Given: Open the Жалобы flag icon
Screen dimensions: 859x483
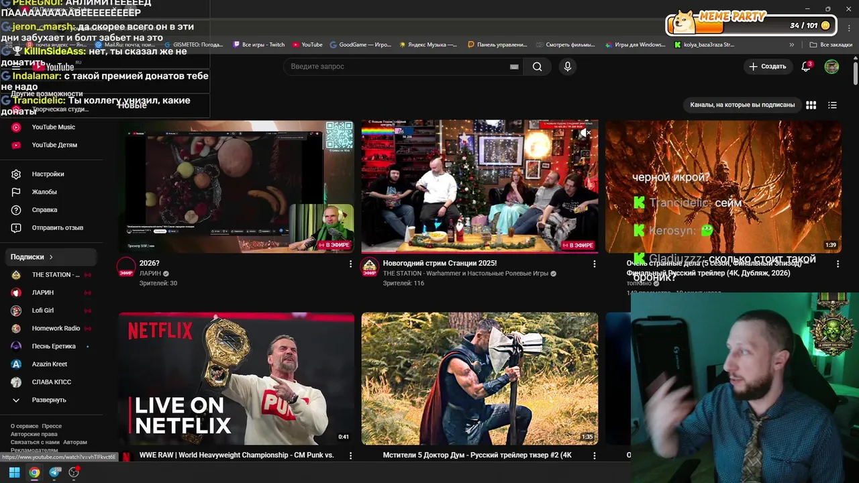Looking at the screenshot, I should (16, 192).
